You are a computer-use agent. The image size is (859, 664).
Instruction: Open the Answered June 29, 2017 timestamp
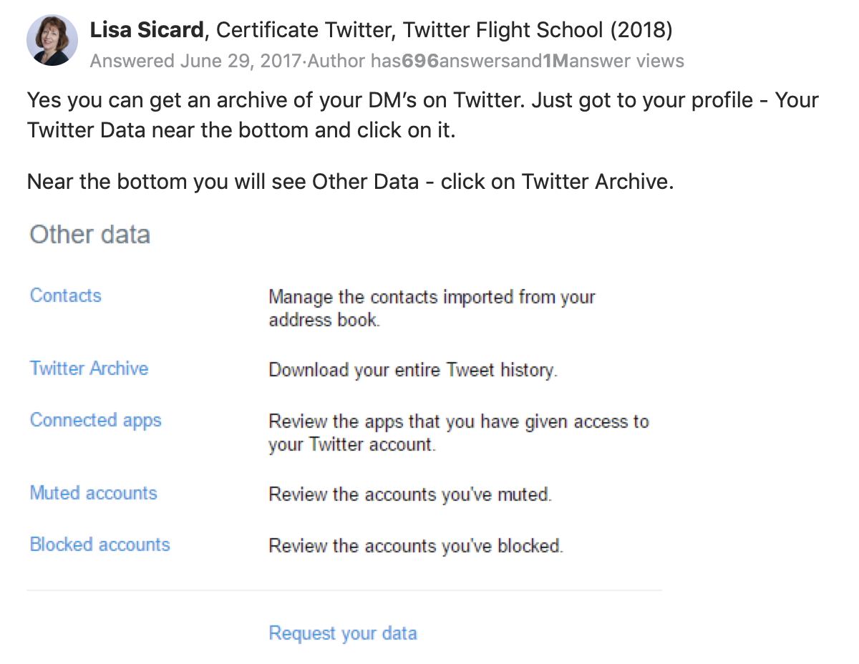[195, 61]
